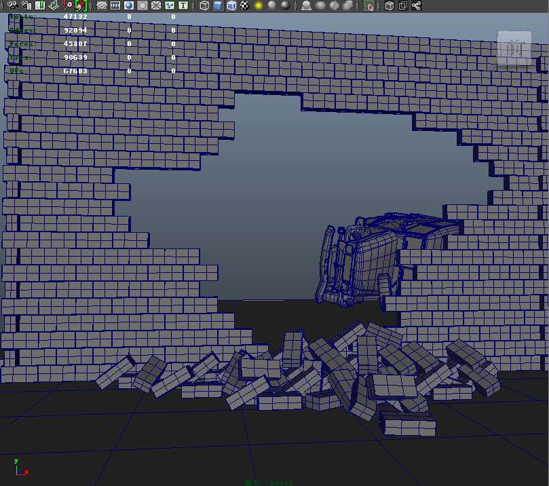Open the Camera Attributes icon

click(26, 5)
